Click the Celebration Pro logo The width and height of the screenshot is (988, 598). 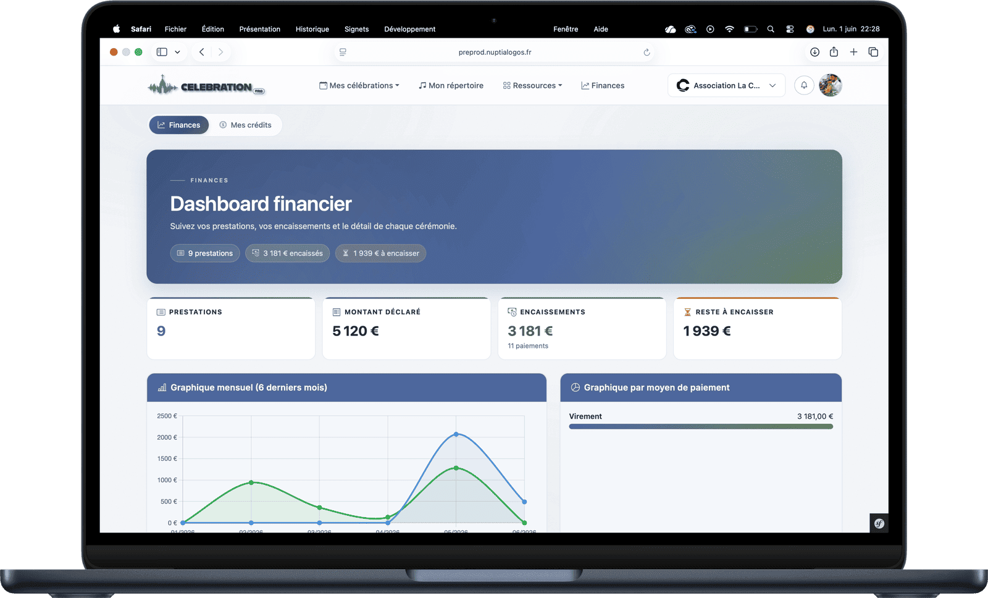point(206,85)
